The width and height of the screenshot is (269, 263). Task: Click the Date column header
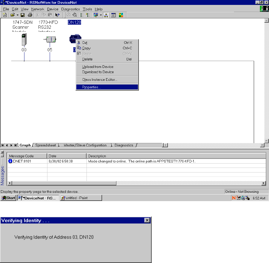pos(67,156)
